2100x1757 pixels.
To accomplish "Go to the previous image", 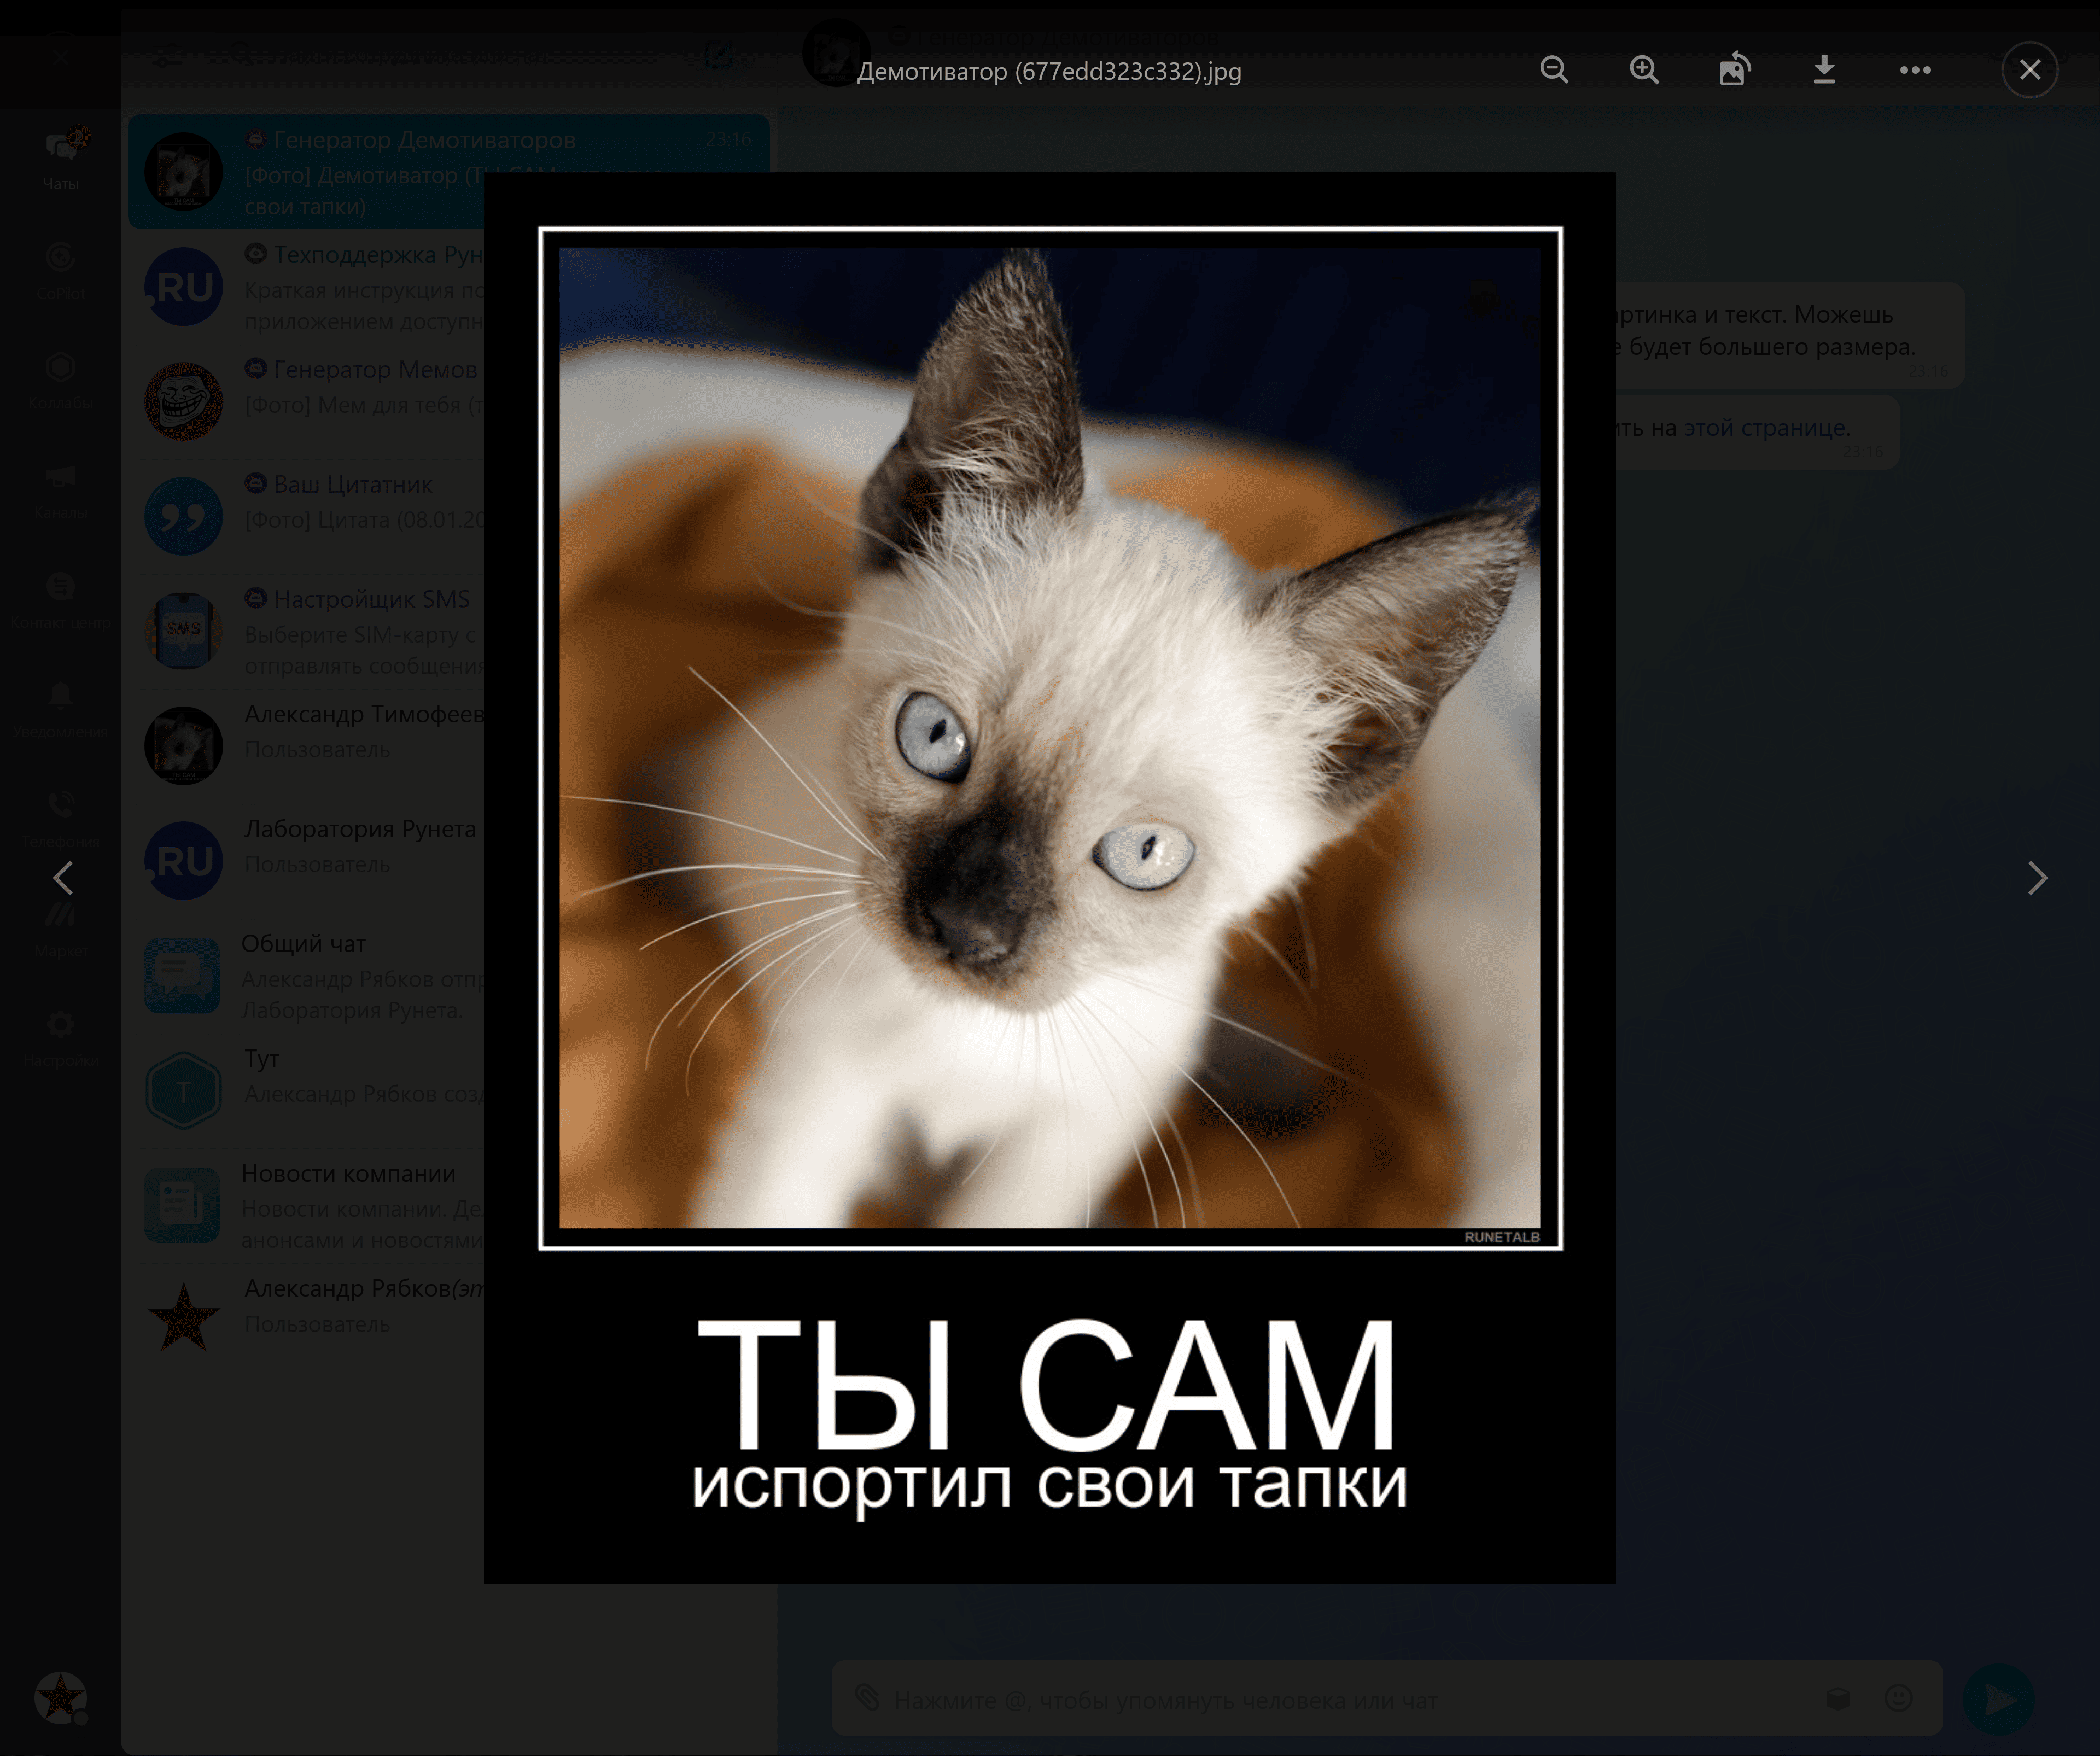I will tap(63, 878).
